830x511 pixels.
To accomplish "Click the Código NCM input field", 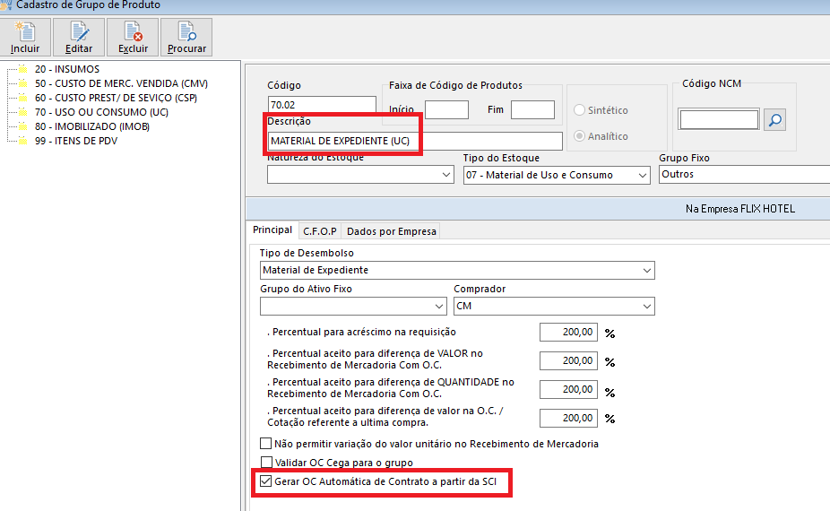I will (x=719, y=119).
